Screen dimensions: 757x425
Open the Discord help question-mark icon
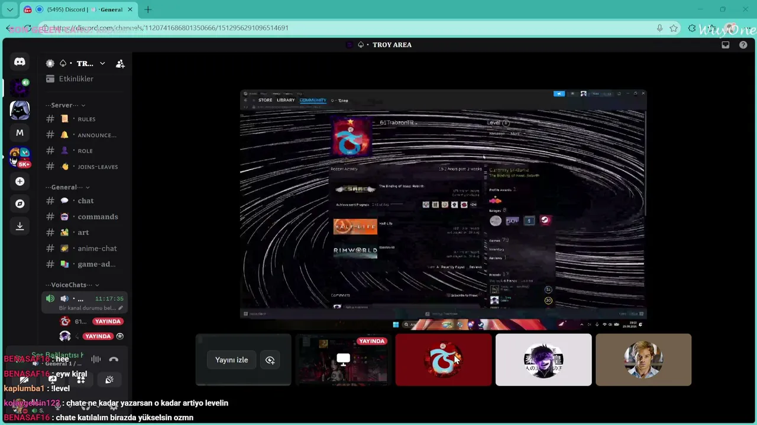[x=743, y=45]
